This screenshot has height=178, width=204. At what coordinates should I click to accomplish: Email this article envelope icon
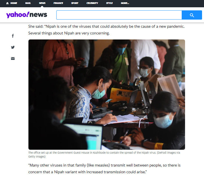[13, 58]
